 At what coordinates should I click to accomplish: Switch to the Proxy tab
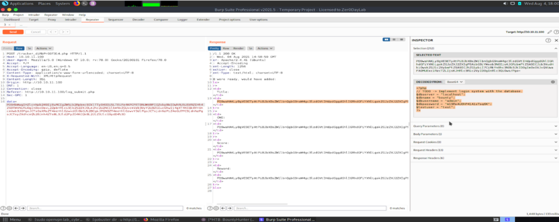52,20
